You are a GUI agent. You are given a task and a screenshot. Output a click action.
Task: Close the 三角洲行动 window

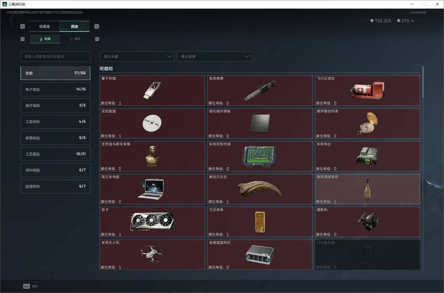[437, 4]
